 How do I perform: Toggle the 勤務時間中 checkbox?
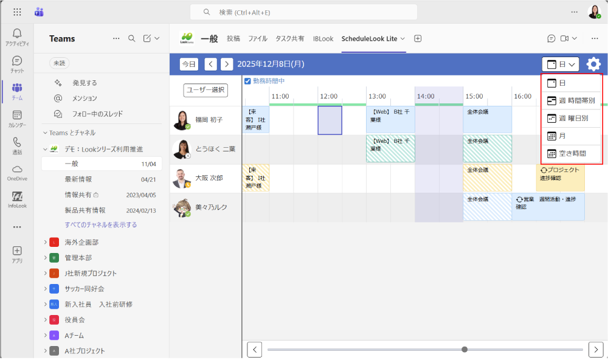(x=247, y=81)
